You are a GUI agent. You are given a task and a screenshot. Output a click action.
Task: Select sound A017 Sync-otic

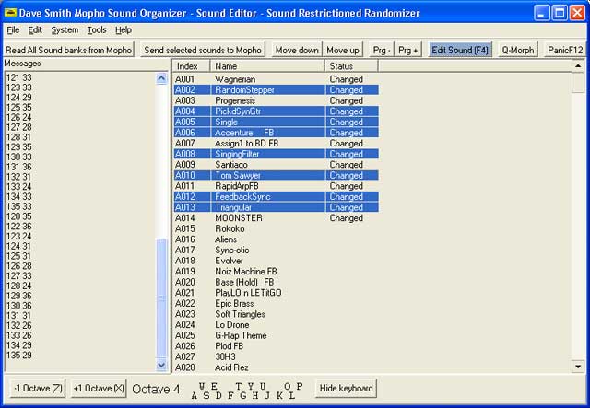pos(277,251)
